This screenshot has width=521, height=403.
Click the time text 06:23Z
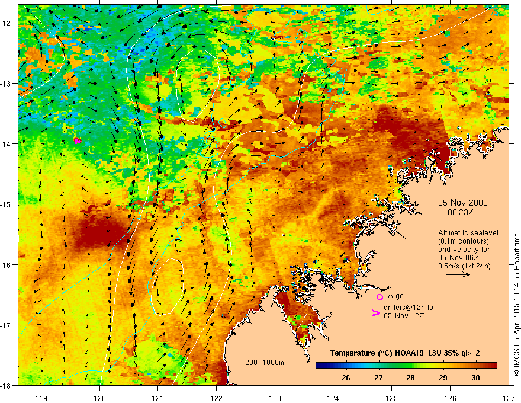point(460,212)
